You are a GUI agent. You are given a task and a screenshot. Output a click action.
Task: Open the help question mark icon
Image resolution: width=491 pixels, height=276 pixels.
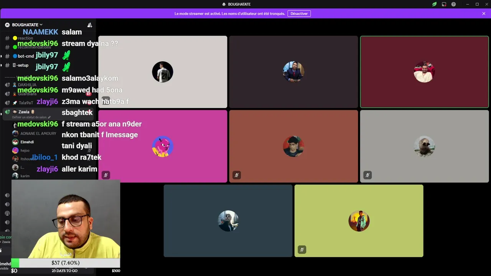click(x=453, y=4)
